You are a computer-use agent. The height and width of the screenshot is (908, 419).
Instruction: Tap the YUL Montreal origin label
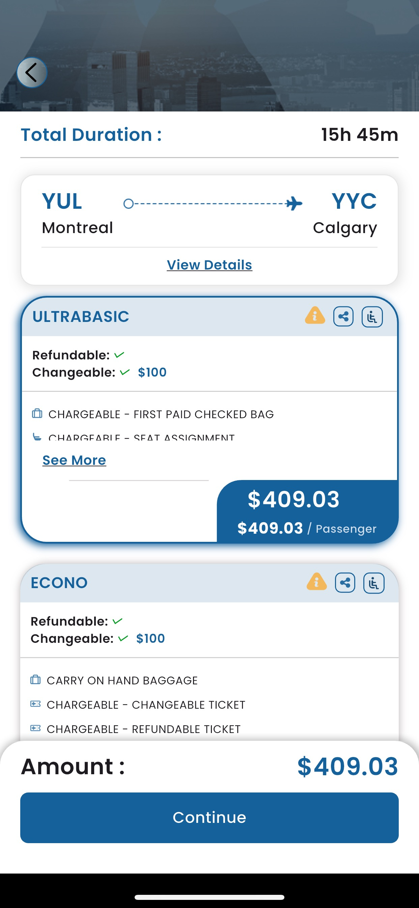pyautogui.click(x=77, y=213)
